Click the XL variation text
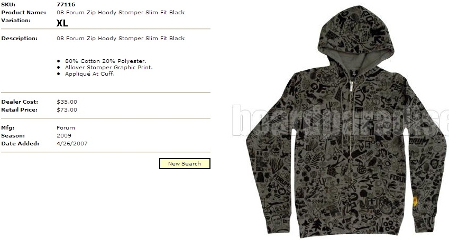The height and width of the screenshot is (240, 449). tap(62, 23)
